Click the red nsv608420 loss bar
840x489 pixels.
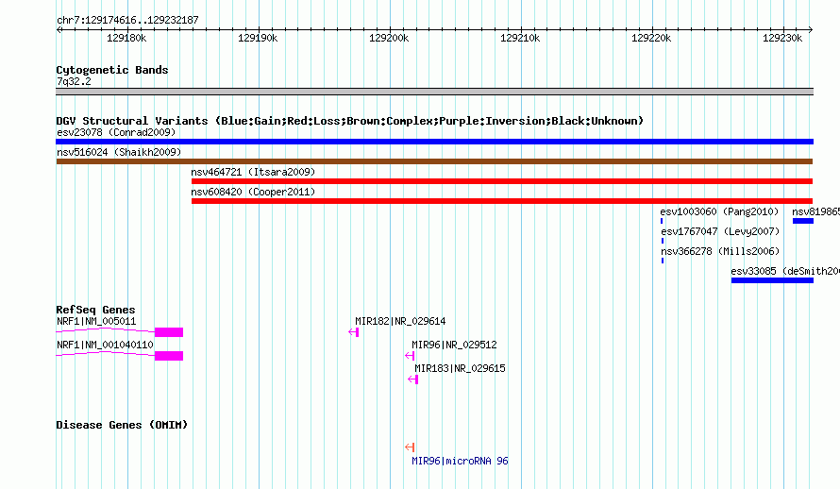tap(502, 201)
